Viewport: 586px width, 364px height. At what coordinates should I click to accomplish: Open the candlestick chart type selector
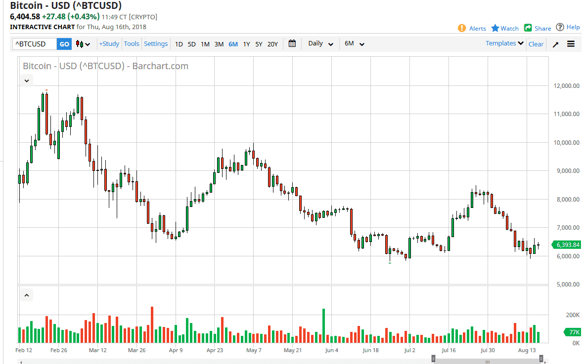83,44
